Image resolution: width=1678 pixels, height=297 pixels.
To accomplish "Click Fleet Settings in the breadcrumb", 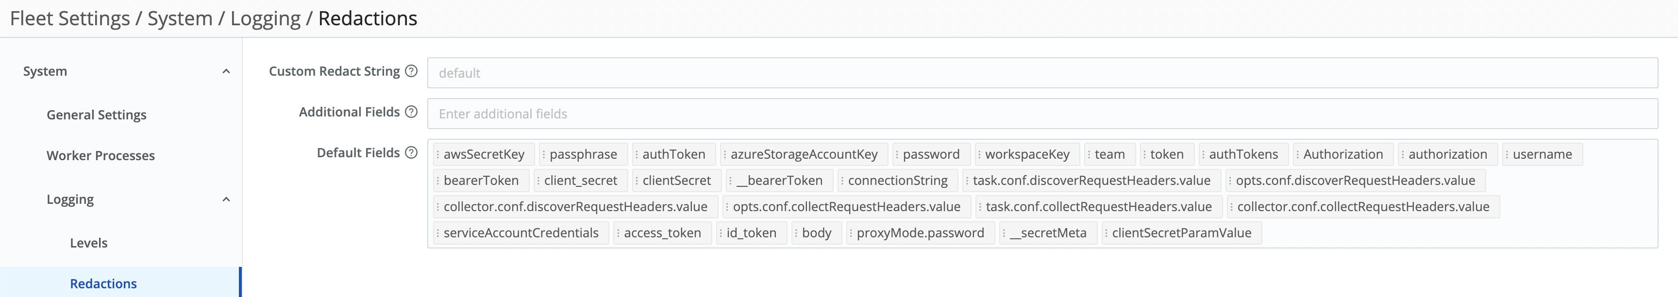I will pos(70,18).
